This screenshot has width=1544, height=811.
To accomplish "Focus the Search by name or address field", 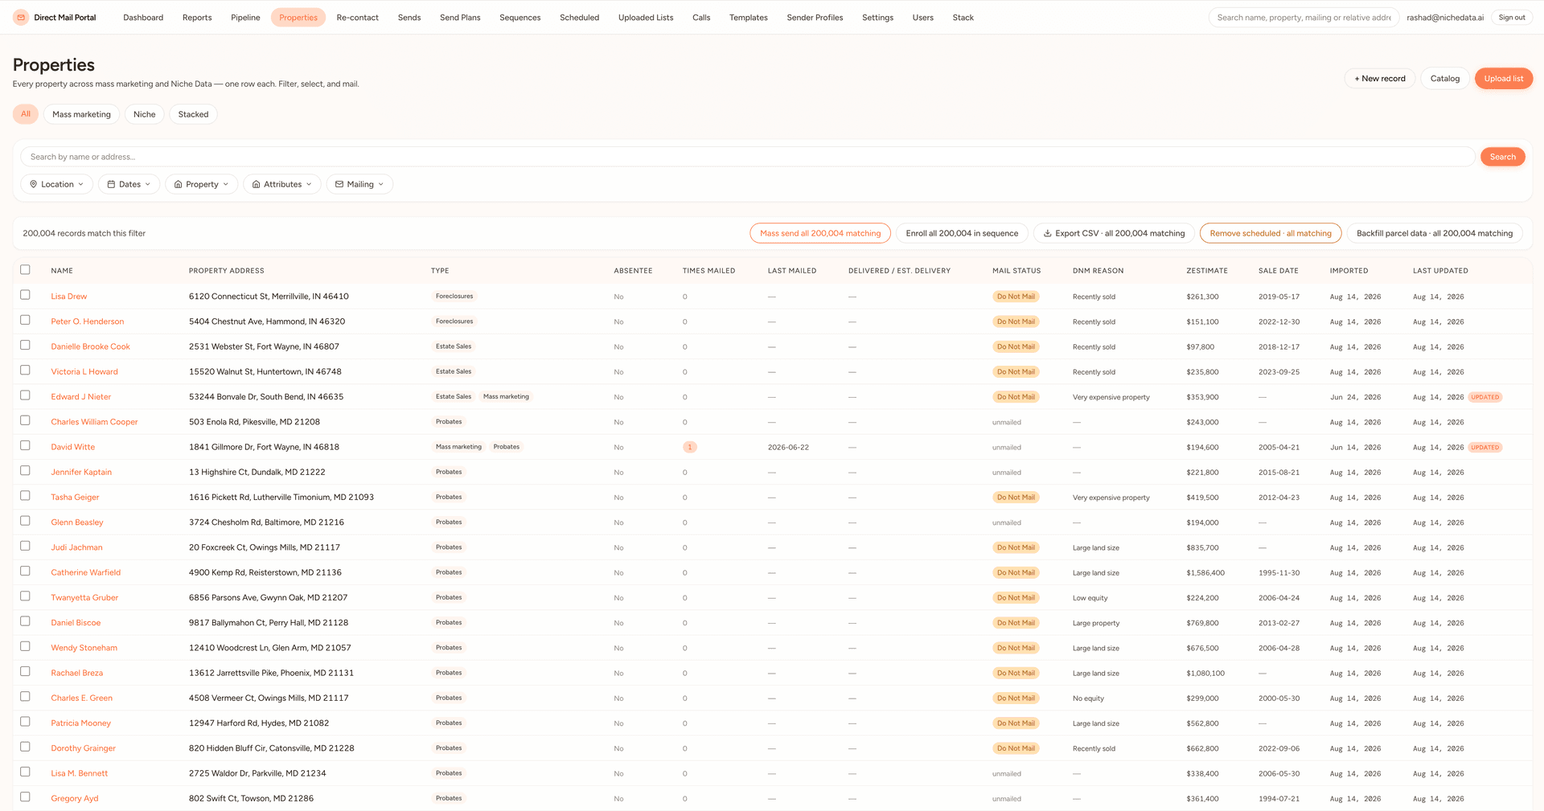I will tap(748, 157).
